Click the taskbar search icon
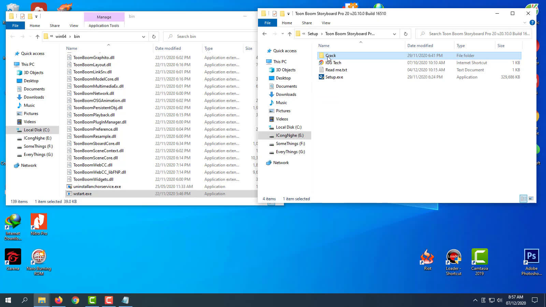546x307 pixels. [25, 300]
